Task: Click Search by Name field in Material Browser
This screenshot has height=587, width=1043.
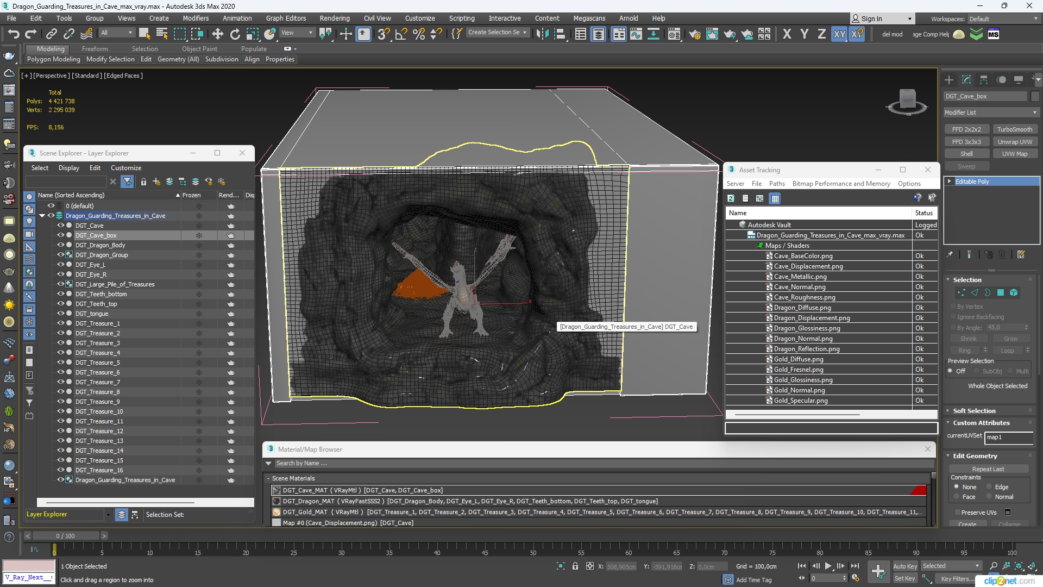Action: pyautogui.click(x=603, y=464)
